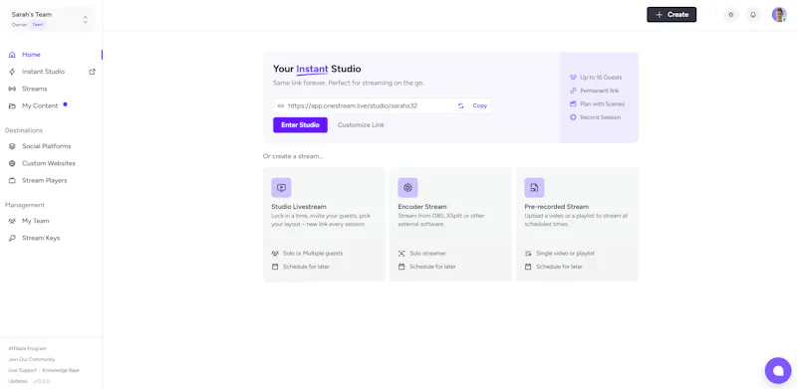Open Knowledge Base link
This screenshot has width=797, height=389.
click(x=61, y=370)
